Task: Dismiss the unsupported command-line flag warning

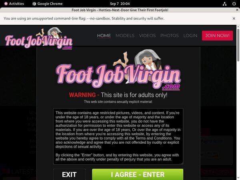Action: [234, 18]
